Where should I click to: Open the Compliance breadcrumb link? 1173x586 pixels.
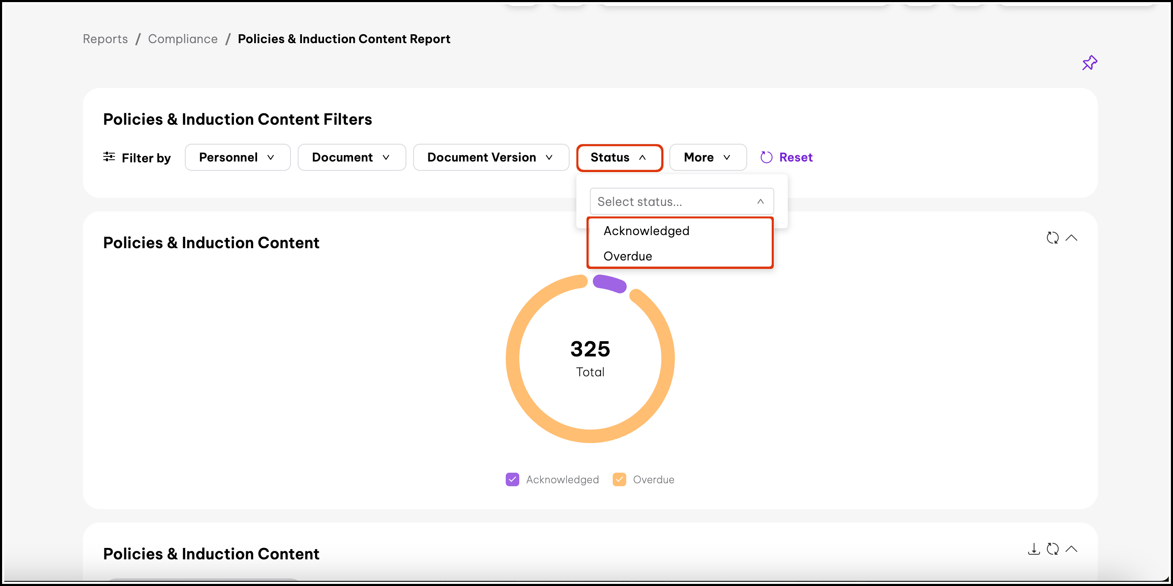(183, 39)
